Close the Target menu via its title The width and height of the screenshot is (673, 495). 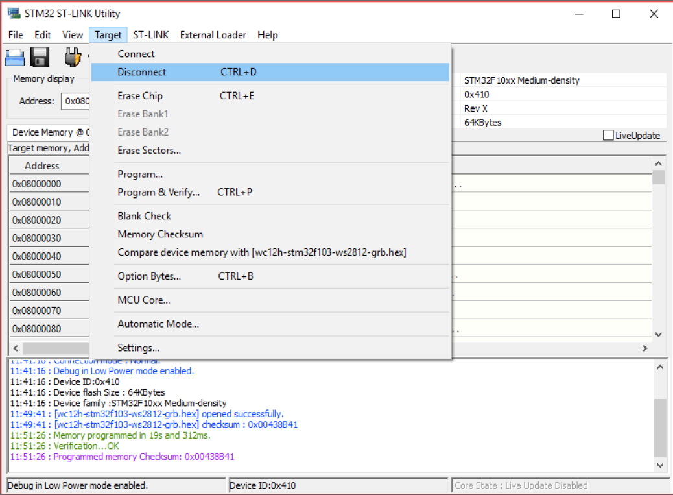108,35
